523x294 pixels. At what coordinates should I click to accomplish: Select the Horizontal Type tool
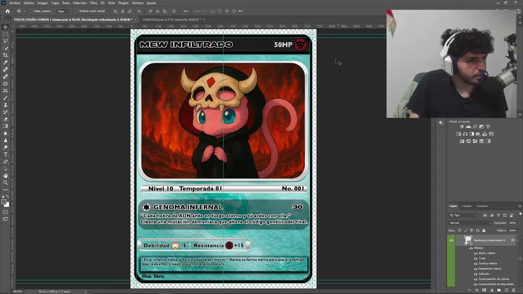click(x=5, y=154)
